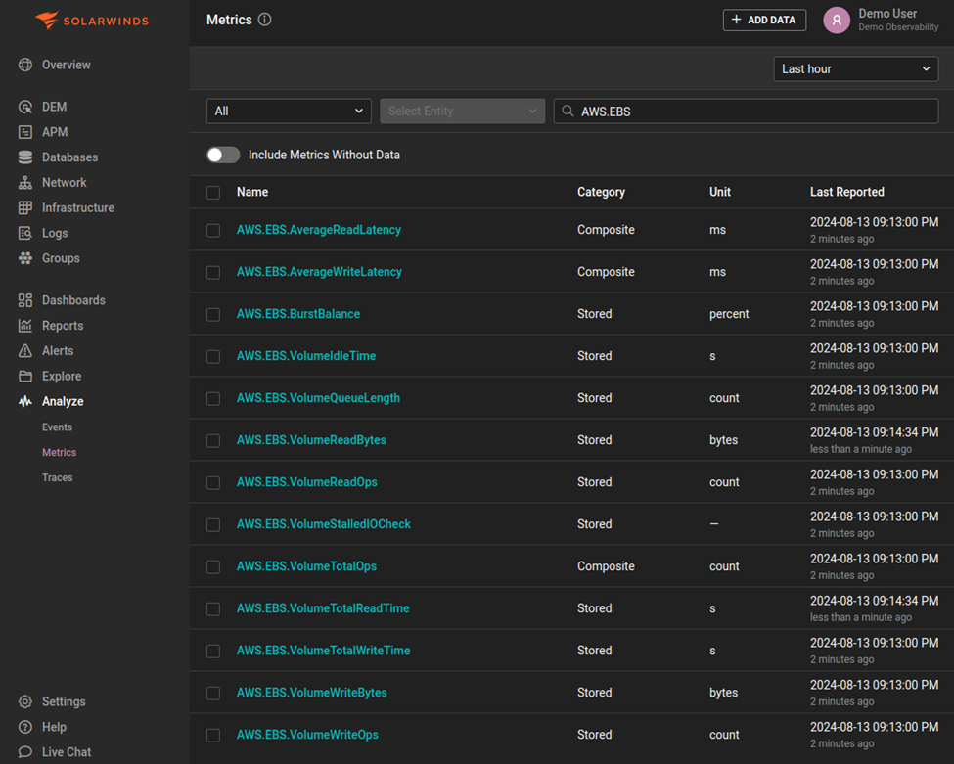Click Demo User account name
Image resolution: width=954 pixels, height=764 pixels.
coord(887,14)
